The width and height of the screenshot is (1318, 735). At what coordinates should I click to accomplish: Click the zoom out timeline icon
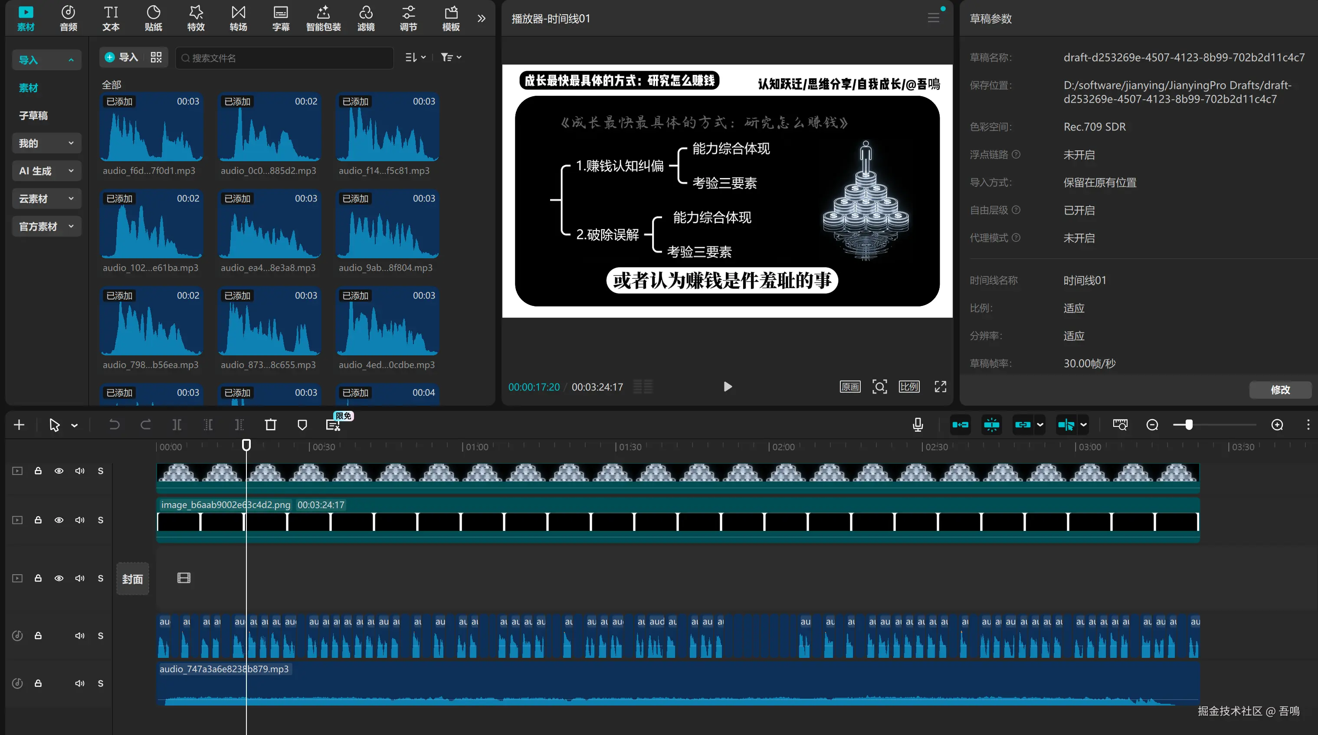1152,425
